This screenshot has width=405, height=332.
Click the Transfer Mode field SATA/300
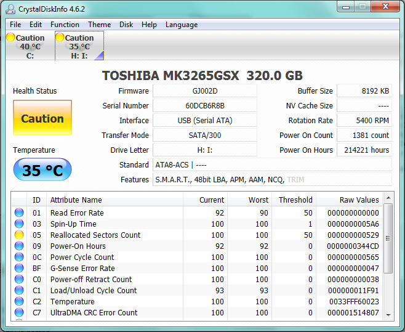click(205, 136)
